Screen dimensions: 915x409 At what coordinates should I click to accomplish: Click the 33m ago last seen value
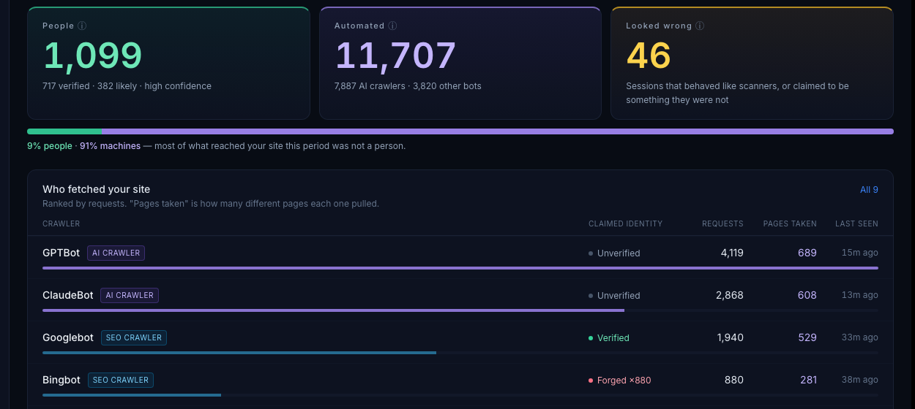pyautogui.click(x=860, y=337)
